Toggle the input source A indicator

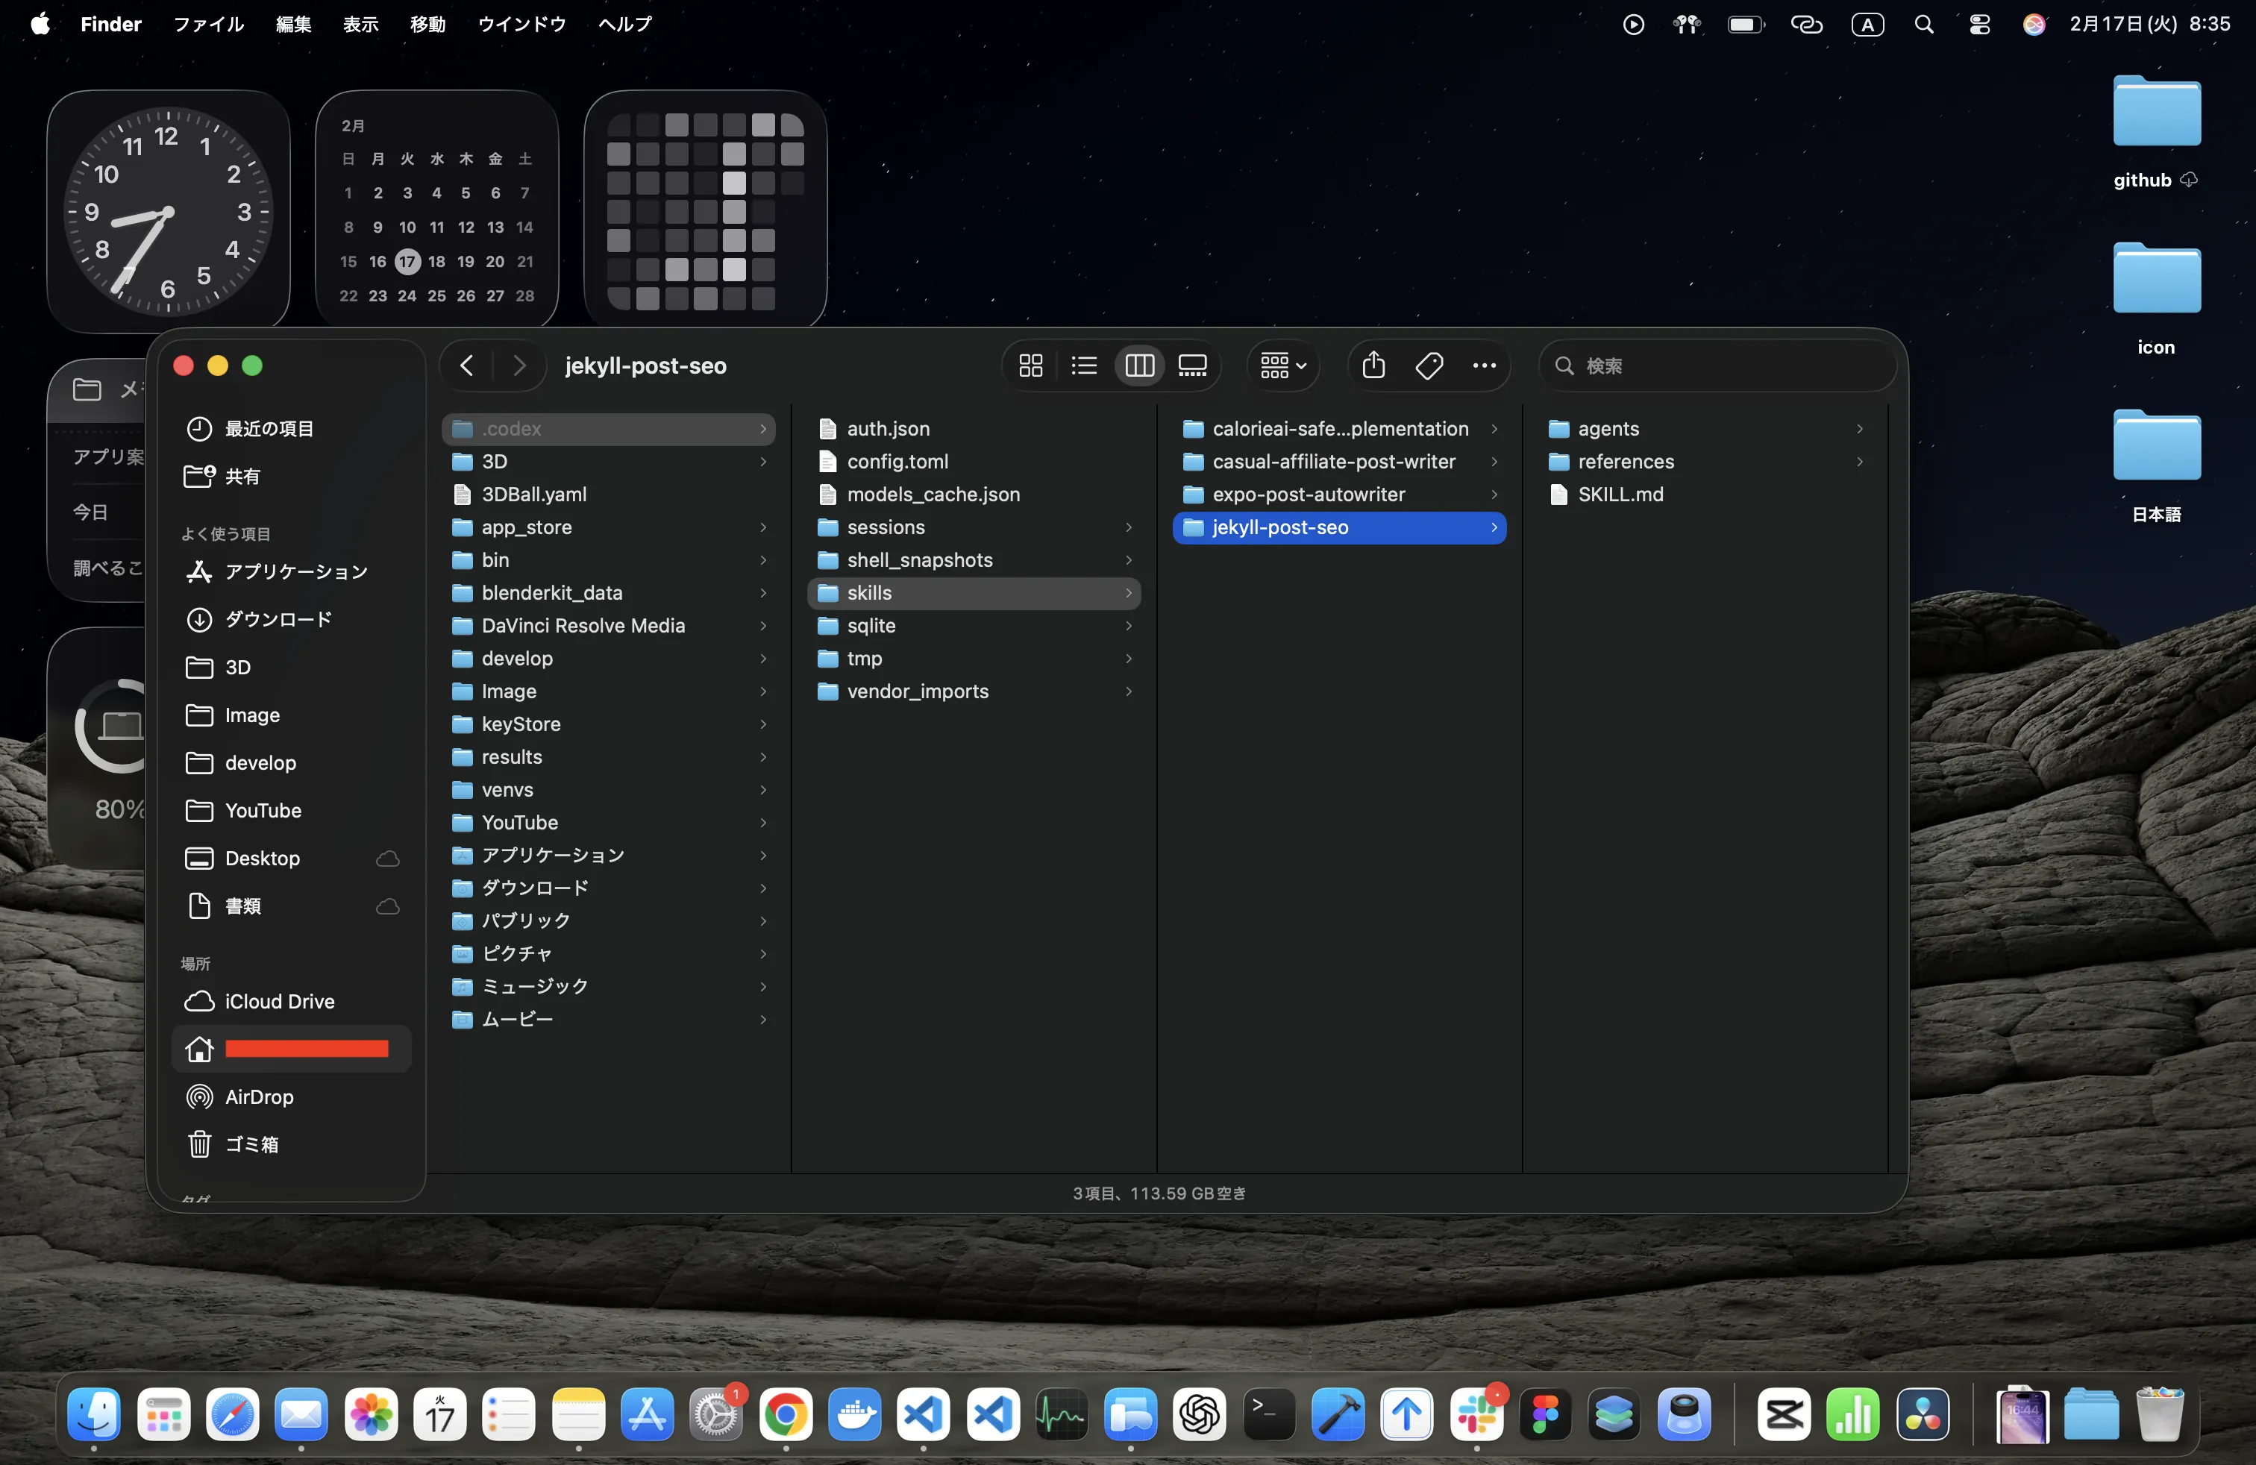pos(1867,25)
